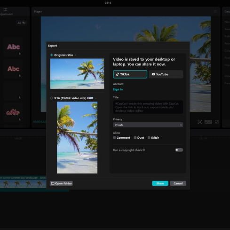Click the Ratio button in Player
This screenshot has height=230, width=230.
click(208, 122)
